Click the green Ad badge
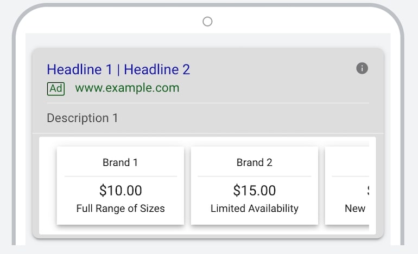418x254 pixels. (x=56, y=89)
